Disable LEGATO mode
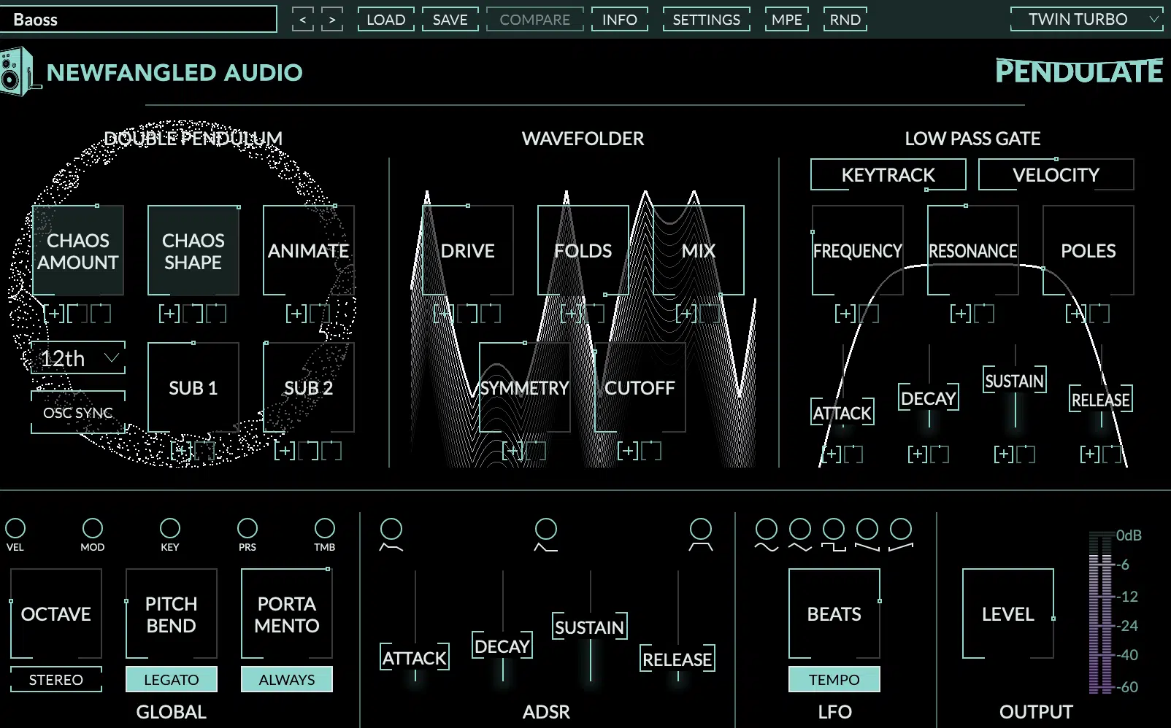This screenshot has height=728, width=1171. click(x=172, y=679)
